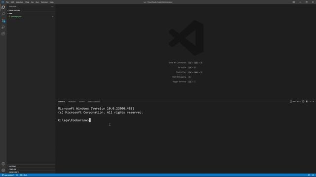Open the Extensions view
The width and height of the screenshot is (316, 177).
click(3, 34)
